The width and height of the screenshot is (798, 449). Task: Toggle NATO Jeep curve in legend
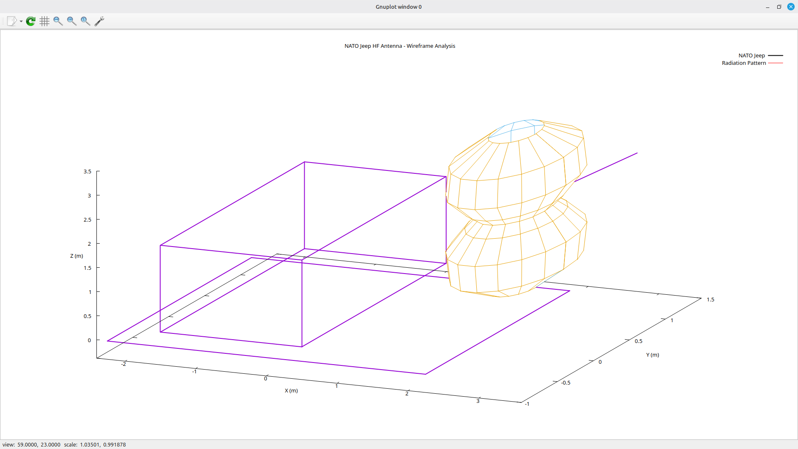click(x=751, y=55)
